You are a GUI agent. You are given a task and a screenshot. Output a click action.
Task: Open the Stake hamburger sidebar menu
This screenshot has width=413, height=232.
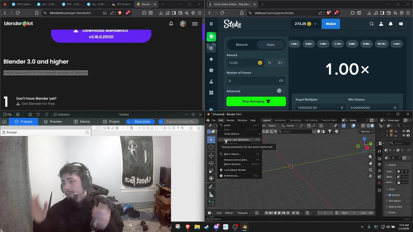tap(211, 24)
